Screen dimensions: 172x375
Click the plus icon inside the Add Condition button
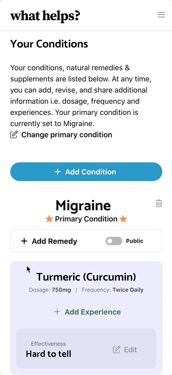coord(58,172)
